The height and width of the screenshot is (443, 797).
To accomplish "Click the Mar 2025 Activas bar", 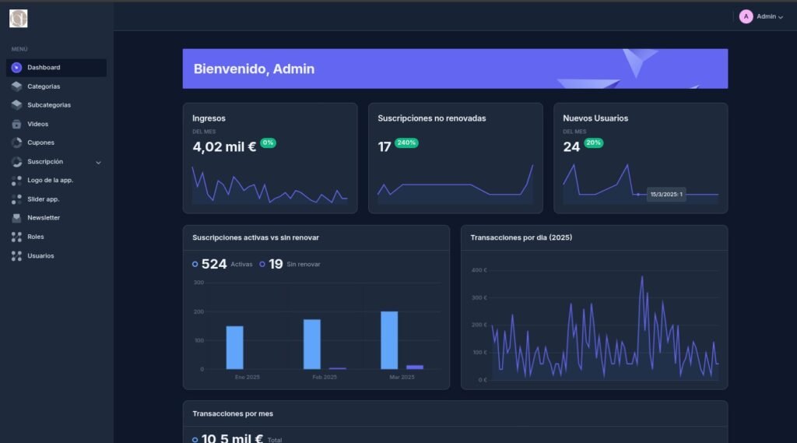I will click(x=389, y=340).
